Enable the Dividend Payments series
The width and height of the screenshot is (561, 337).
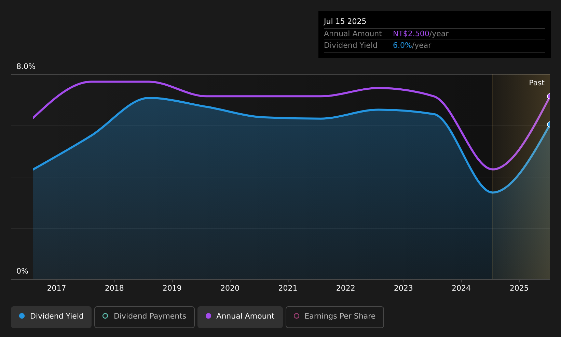[145, 317]
